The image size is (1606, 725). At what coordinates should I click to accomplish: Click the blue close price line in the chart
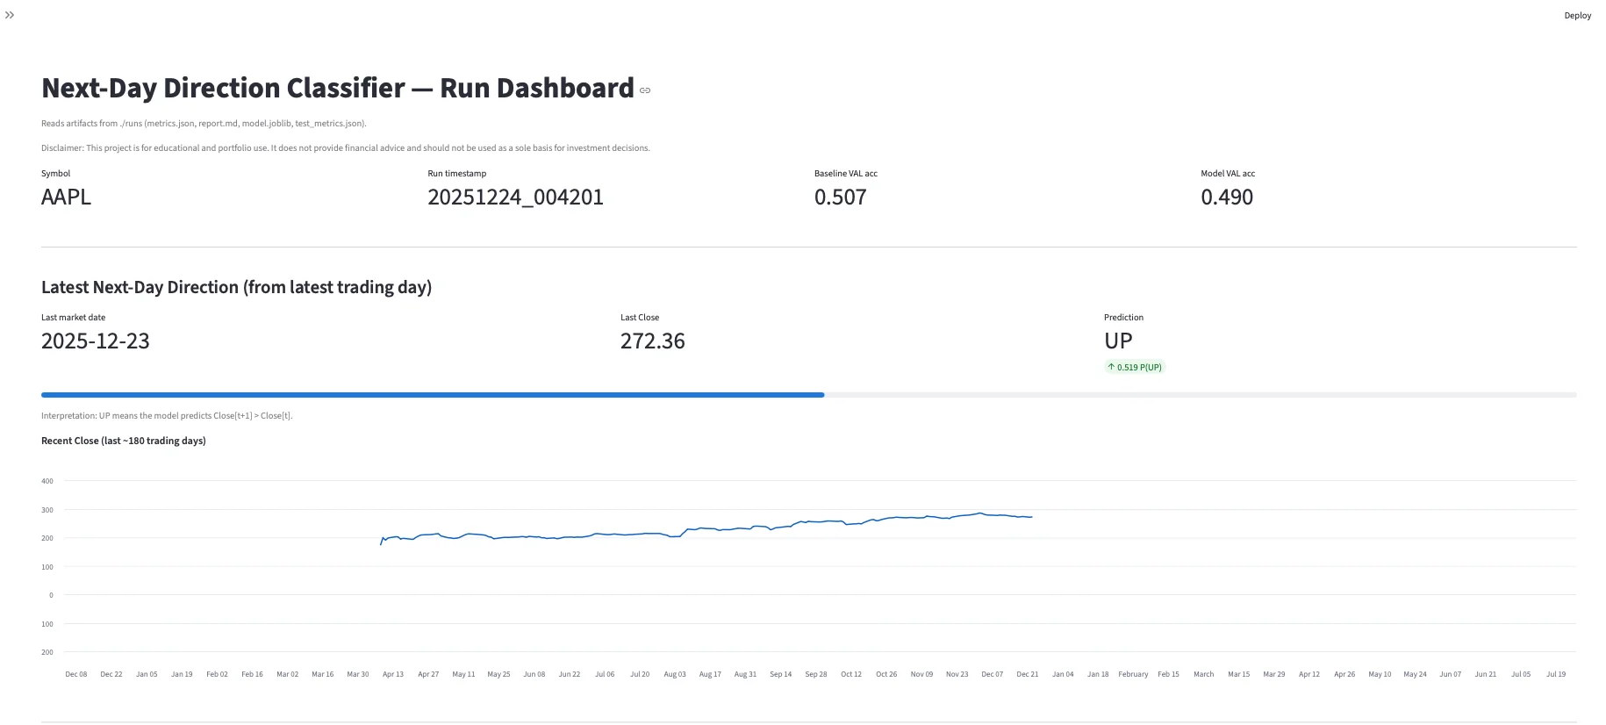706,529
